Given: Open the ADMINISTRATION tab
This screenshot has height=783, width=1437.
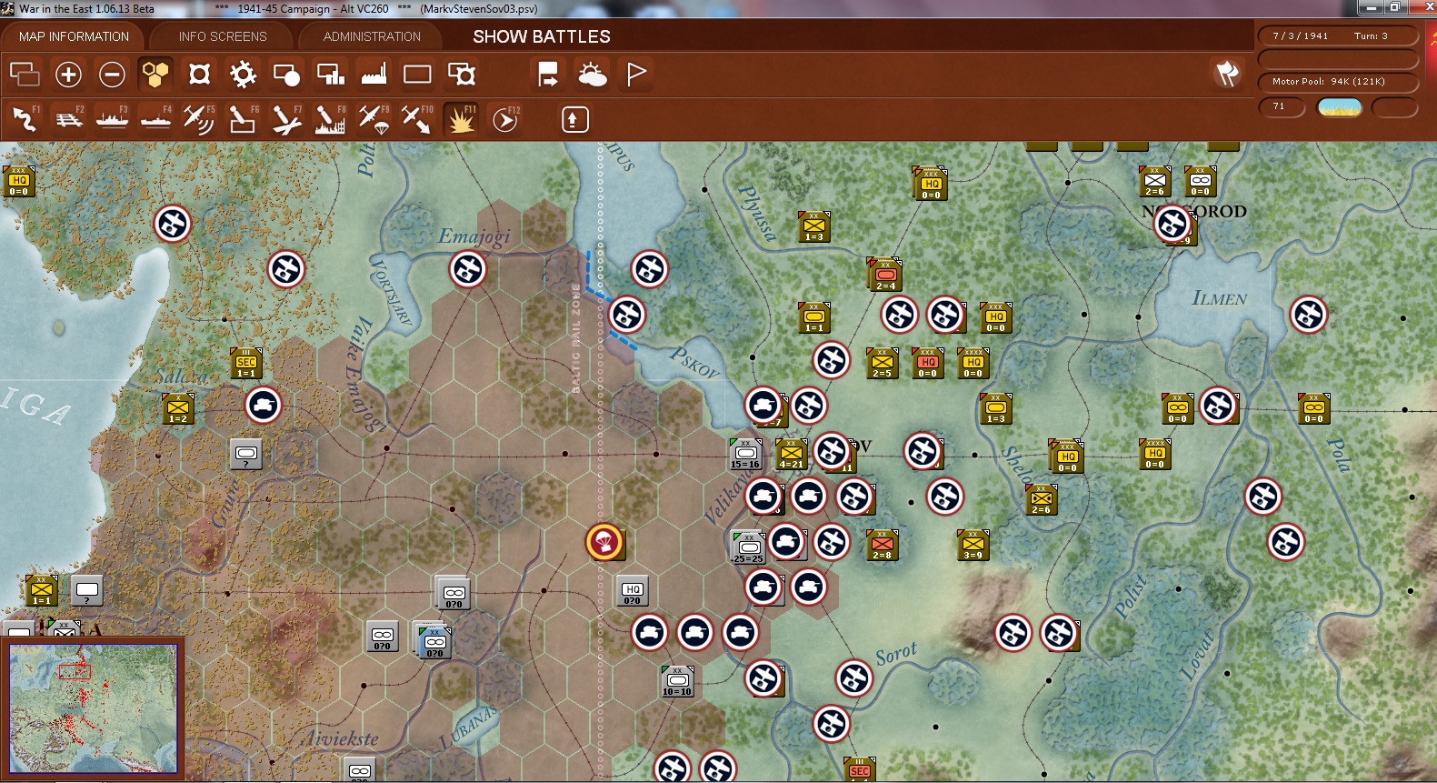Looking at the screenshot, I should [372, 36].
